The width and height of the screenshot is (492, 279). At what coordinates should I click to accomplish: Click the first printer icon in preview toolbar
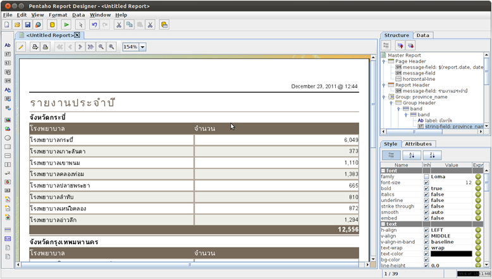click(35, 47)
